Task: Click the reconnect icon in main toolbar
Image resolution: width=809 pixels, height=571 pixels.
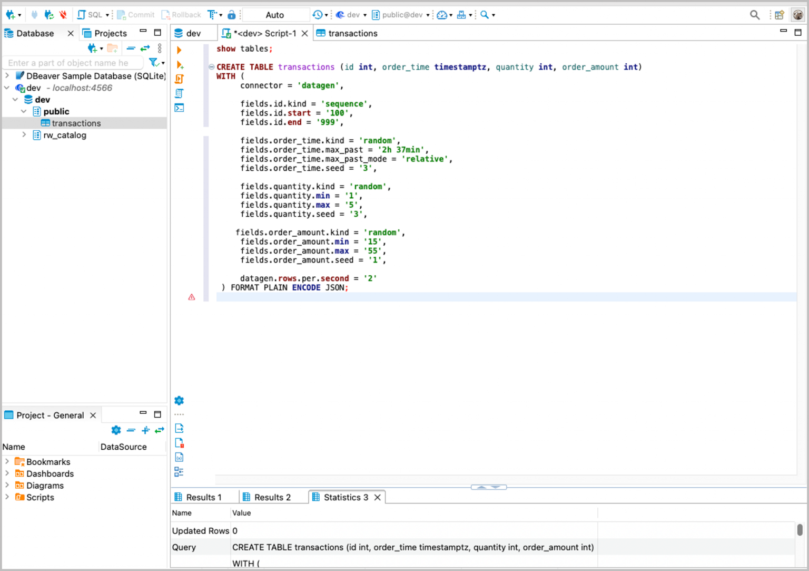Action: (x=49, y=15)
